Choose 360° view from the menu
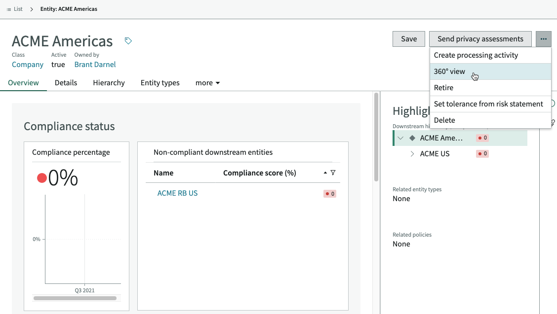 point(490,71)
